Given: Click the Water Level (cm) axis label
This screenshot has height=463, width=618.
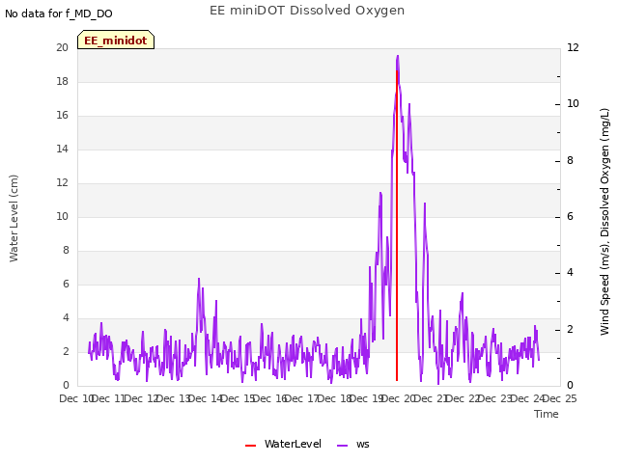Looking at the screenshot, I should tap(14, 218).
